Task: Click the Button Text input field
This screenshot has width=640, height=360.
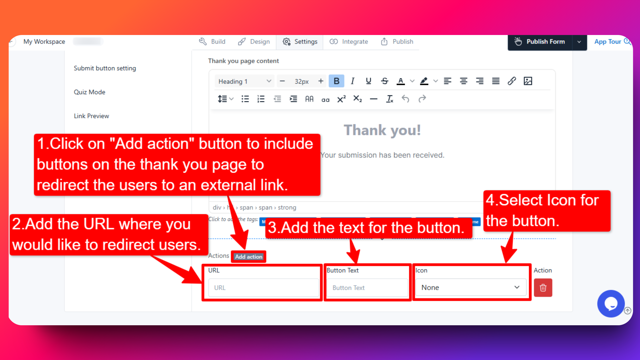Action: [x=367, y=288]
